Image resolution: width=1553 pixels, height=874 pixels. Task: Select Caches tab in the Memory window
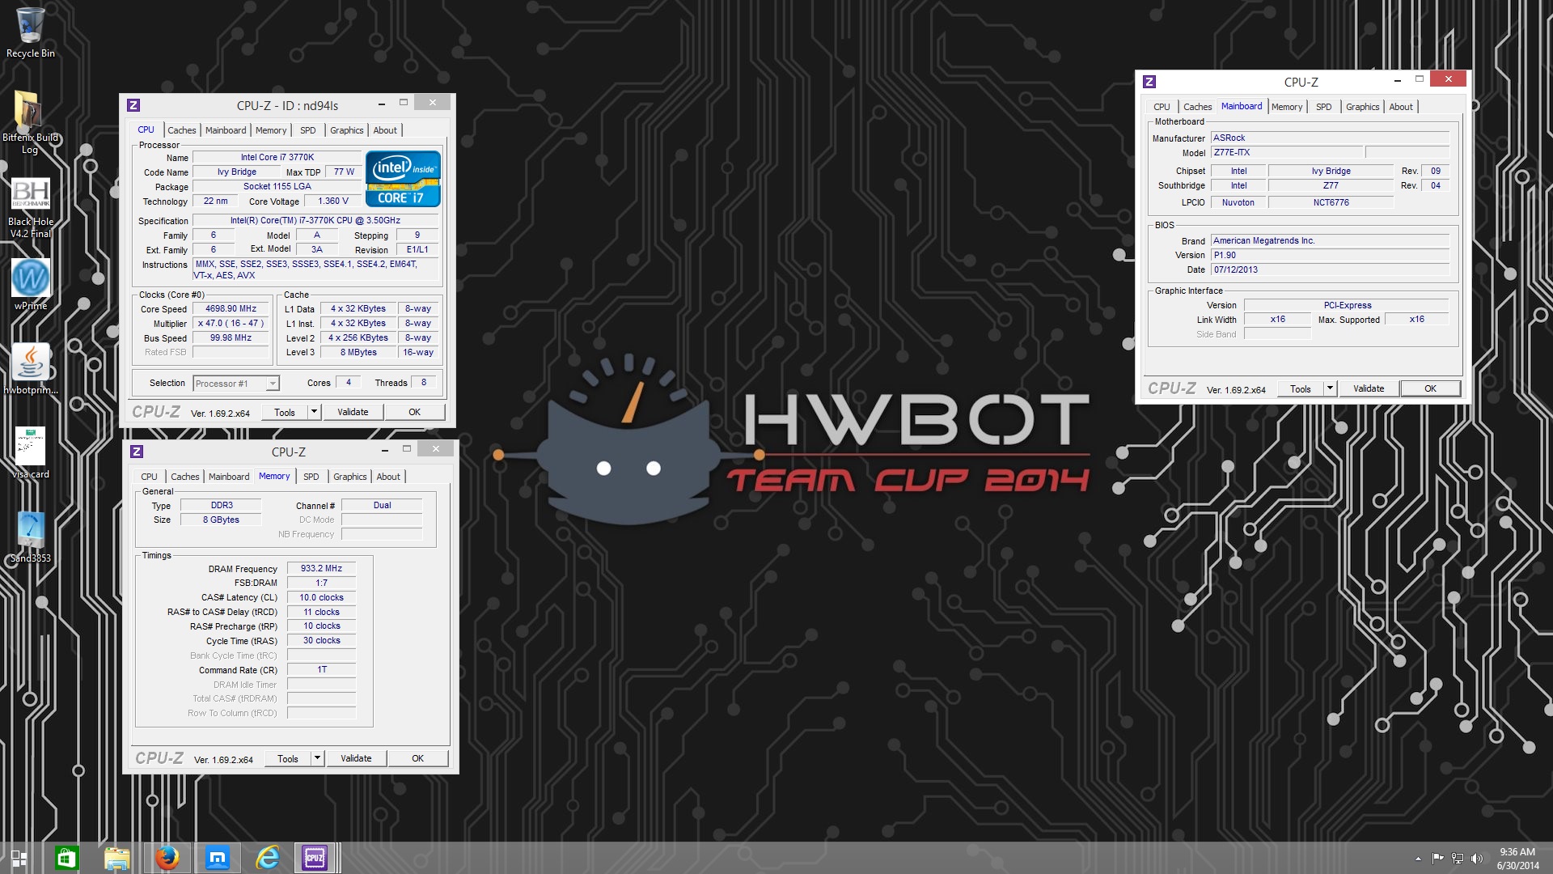click(x=185, y=477)
